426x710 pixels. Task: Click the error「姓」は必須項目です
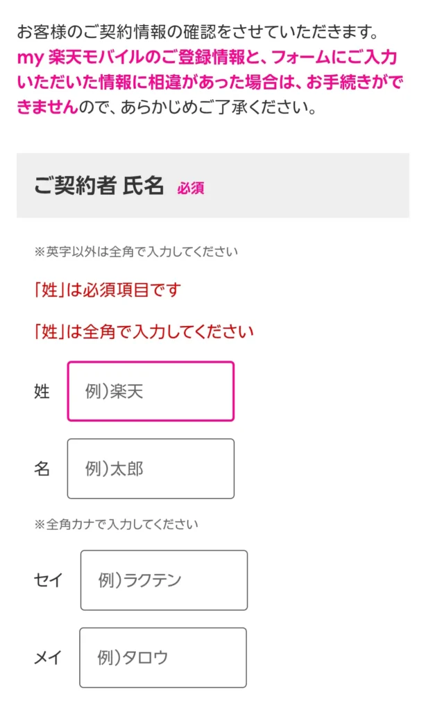point(107,290)
